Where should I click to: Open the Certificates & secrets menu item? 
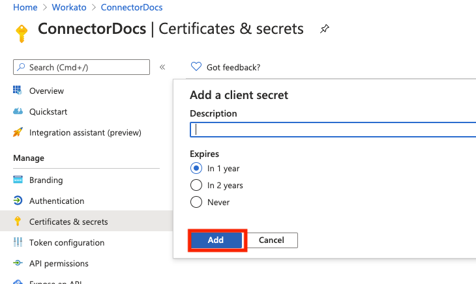point(68,222)
